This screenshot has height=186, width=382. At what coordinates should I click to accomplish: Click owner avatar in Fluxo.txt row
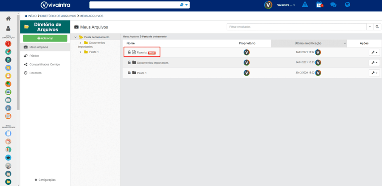click(247, 52)
